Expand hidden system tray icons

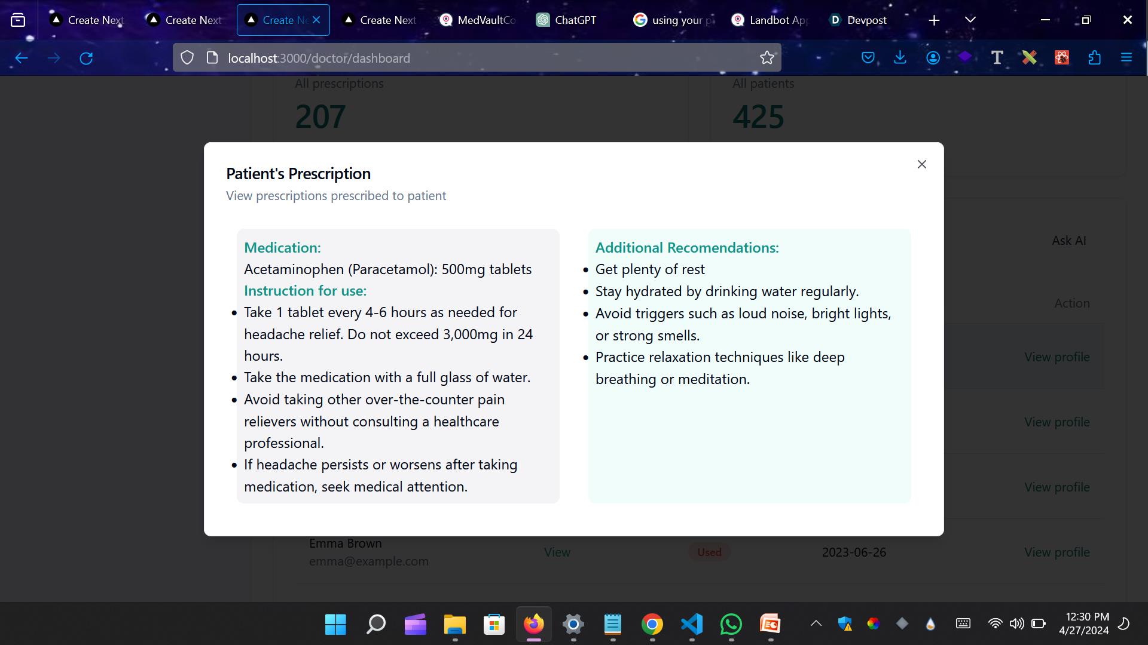coord(816,624)
